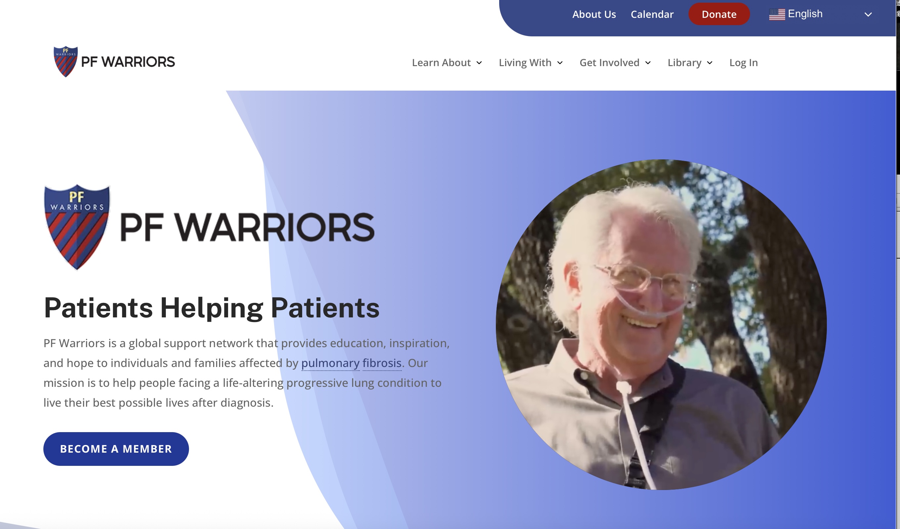The height and width of the screenshot is (529, 900).
Task: Click the Learn About chevron arrow
Action: point(479,63)
